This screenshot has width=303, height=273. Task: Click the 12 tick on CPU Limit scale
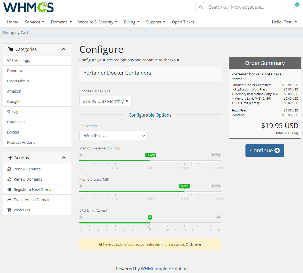184,230
